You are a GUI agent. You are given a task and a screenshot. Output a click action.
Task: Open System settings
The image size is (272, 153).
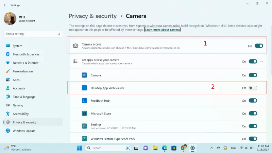(x=33, y=46)
